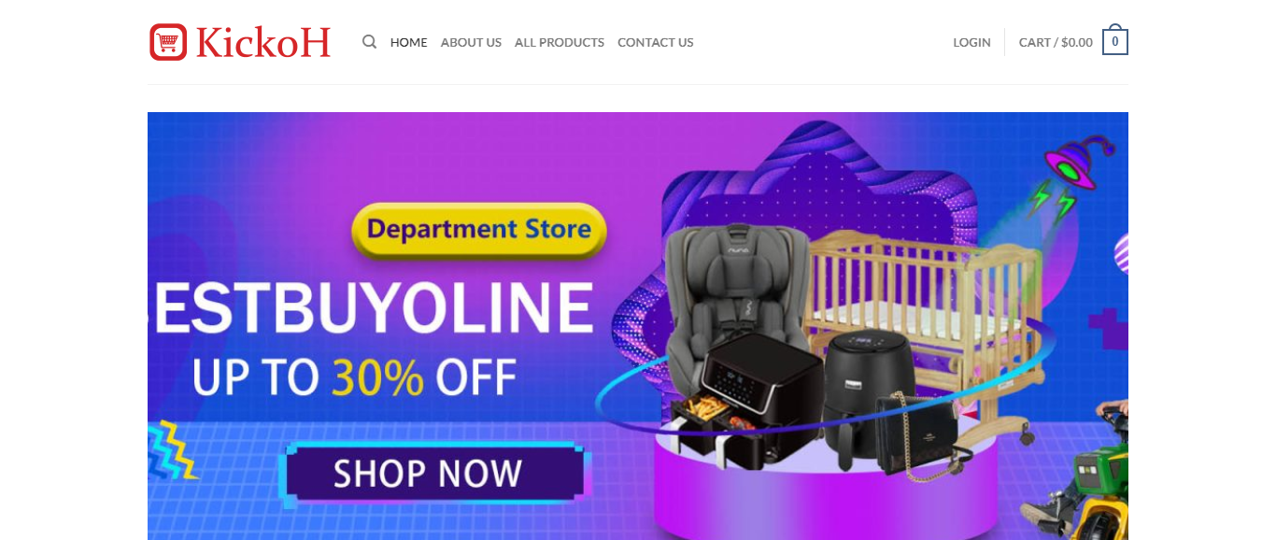Open the ALL PRODUCTS menu item
This screenshot has width=1276, height=540.
point(560,42)
